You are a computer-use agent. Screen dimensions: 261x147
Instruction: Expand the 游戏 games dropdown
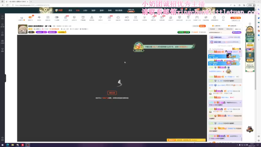click(x=102, y=10)
